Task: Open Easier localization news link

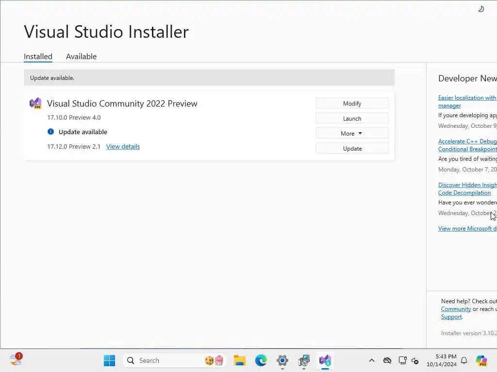Action: 467,102
